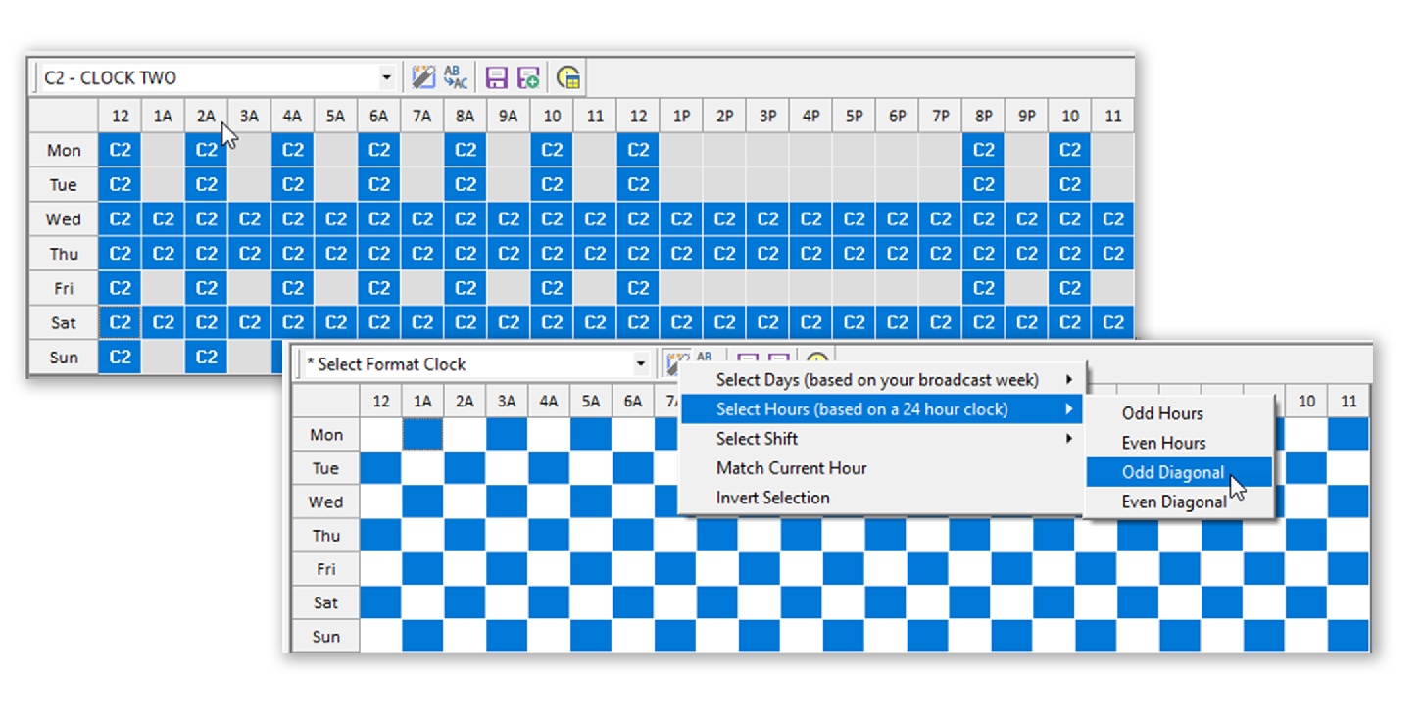Image resolution: width=1423 pixels, height=717 pixels.
Task: Click the Sat row header in bottom grid
Action: coord(325,603)
